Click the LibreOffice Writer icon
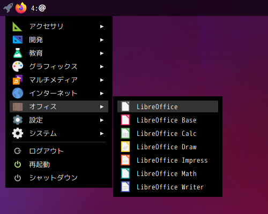The image size is (268, 214). 125,187
